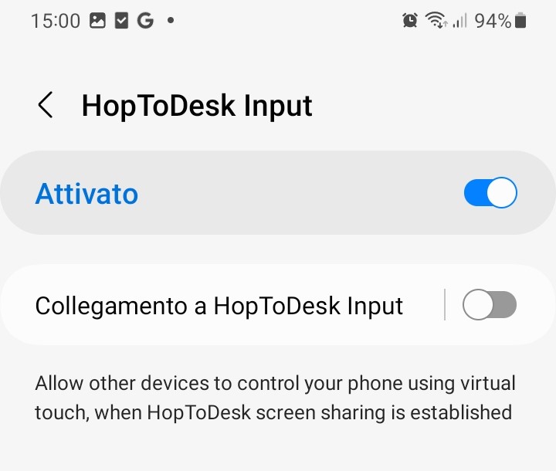This screenshot has width=556, height=471.
Task: Open Collegamento a HopToDesk Input settings
Action: point(219,306)
